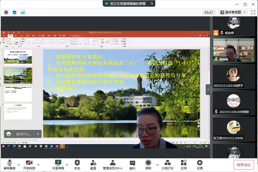Start recording with 录制

coord(148,164)
